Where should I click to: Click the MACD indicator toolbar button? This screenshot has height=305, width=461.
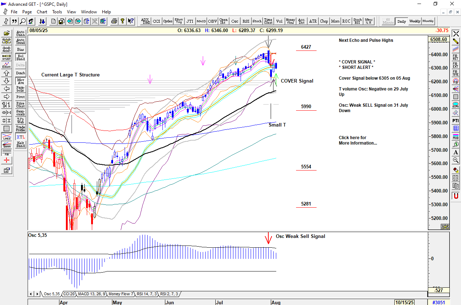pyautogui.click(x=201, y=21)
